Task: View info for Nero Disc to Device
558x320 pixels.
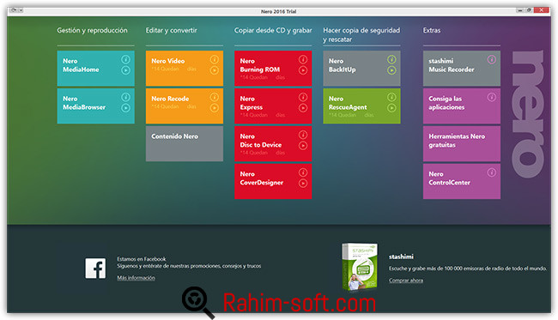Action: click(x=303, y=135)
